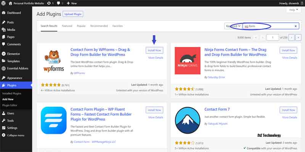Image resolution: width=305 pixels, height=152 pixels.
Task: Open the Dashboard menu icon
Action: 4,13
